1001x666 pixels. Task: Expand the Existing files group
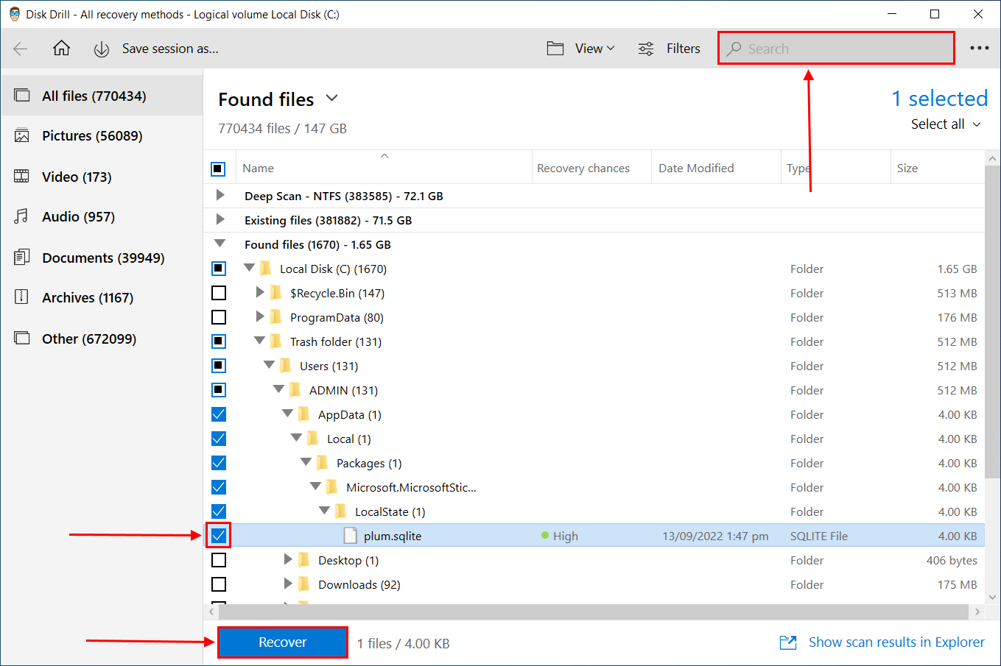pyautogui.click(x=219, y=220)
